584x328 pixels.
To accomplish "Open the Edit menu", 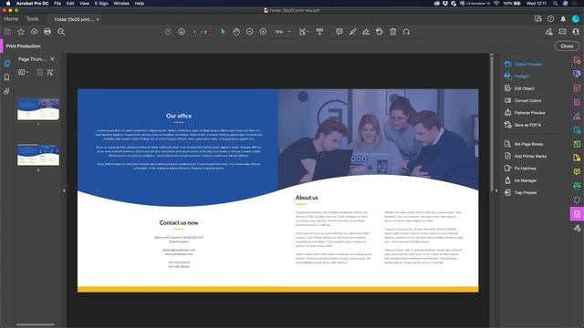I will (70, 4).
